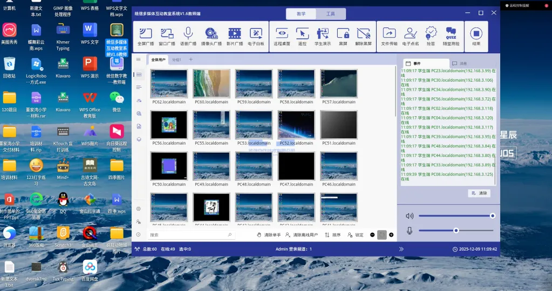Collapse the right panel with double chevron

coord(401,249)
